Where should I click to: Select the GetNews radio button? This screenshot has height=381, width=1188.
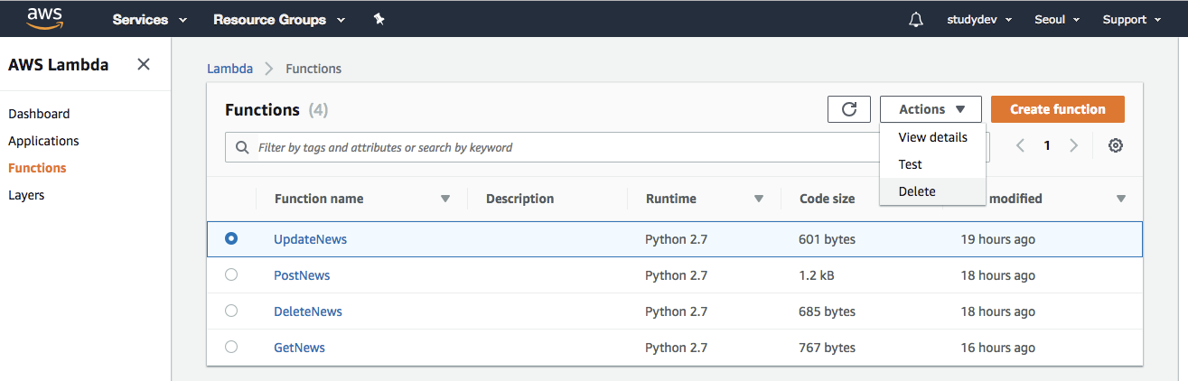231,347
